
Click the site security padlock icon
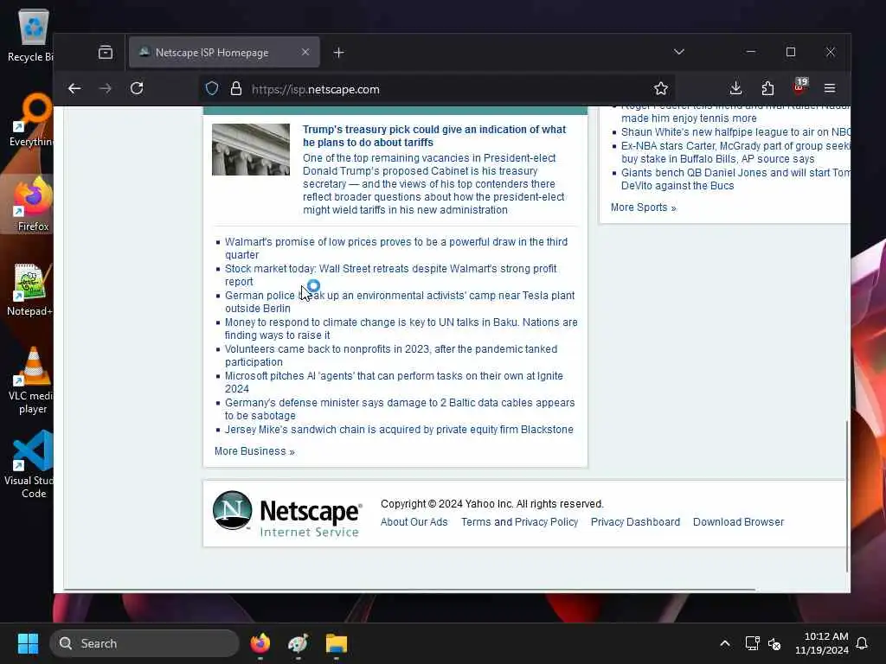click(236, 89)
